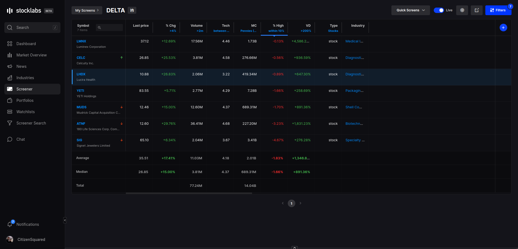Focus the sidebar Search field
Viewport: 518px width, 249px height.
[32, 28]
